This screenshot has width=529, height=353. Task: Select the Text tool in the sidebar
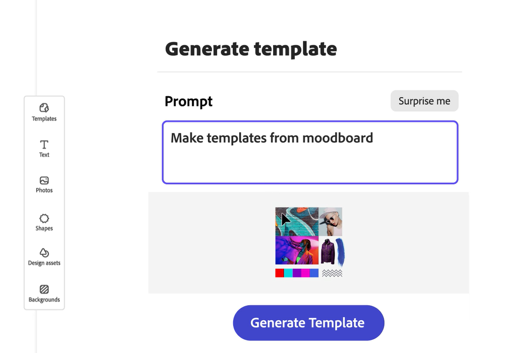(x=44, y=149)
